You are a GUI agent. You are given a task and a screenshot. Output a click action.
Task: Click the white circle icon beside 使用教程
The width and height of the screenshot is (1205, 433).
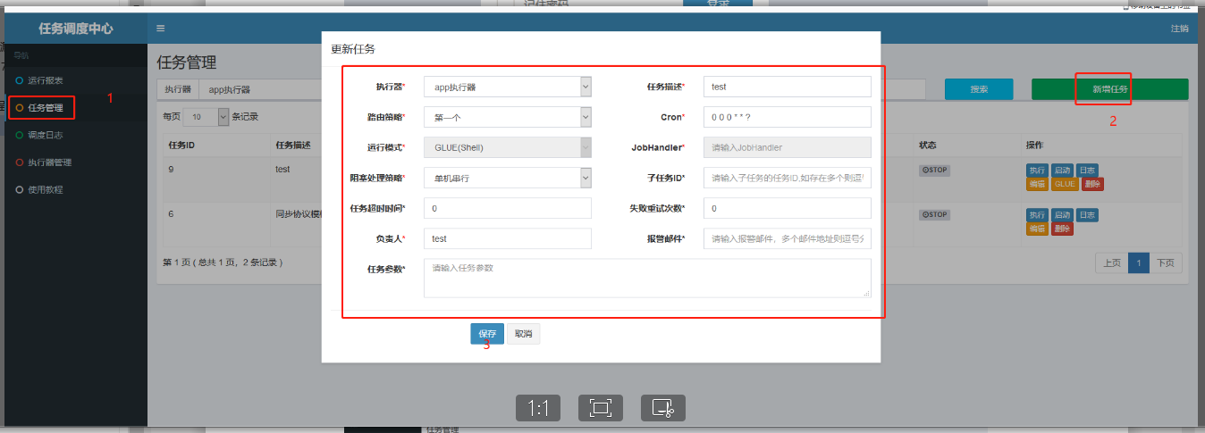[x=20, y=189]
